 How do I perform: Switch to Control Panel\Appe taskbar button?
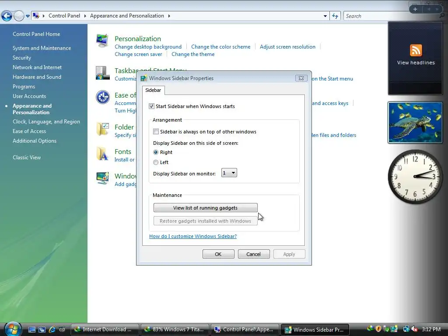[x=245, y=329]
